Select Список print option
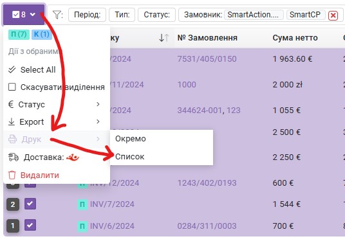The image size is (345, 241). pyautogui.click(x=162, y=157)
